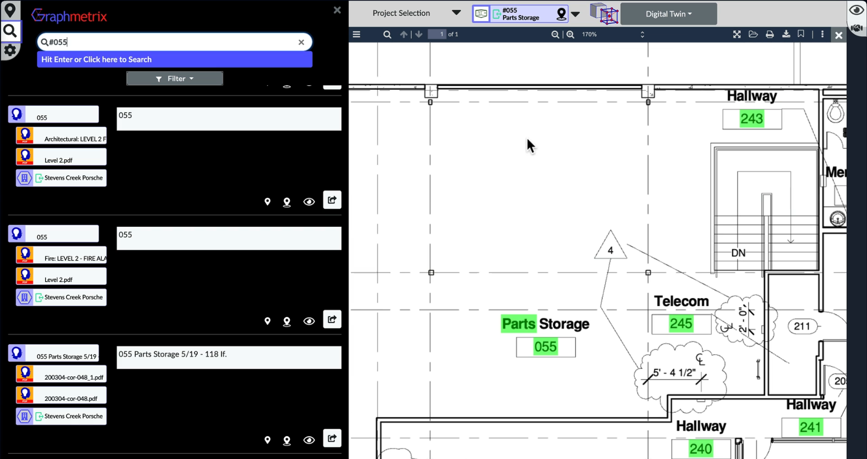
Task: Click the PDF viewer print icon
Action: [769, 34]
